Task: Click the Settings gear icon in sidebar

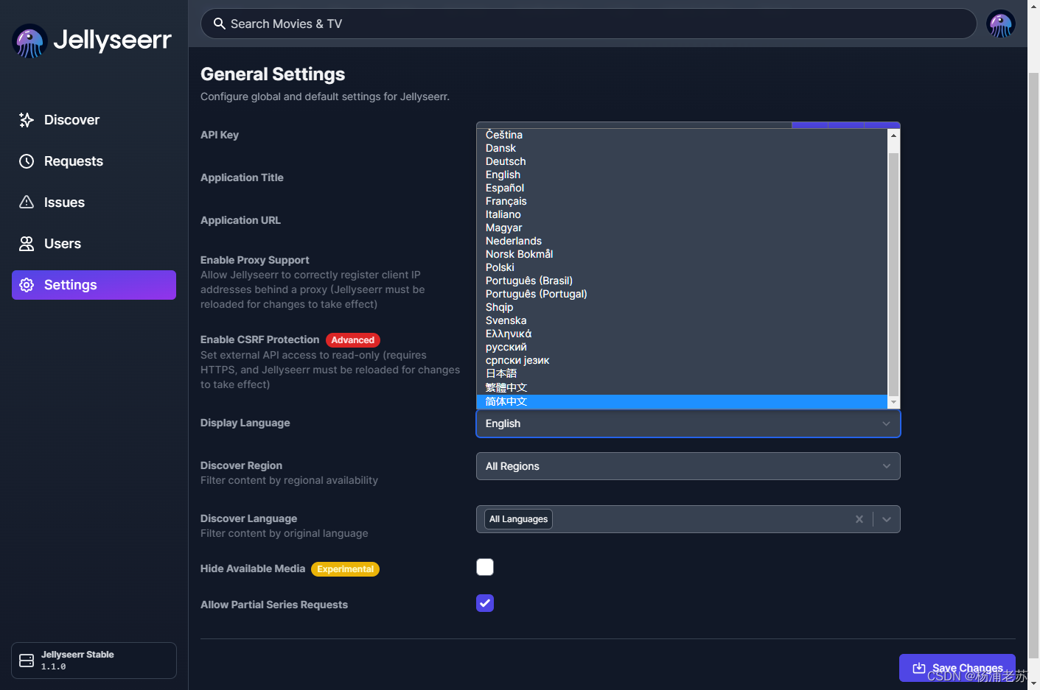Action: pyautogui.click(x=27, y=285)
